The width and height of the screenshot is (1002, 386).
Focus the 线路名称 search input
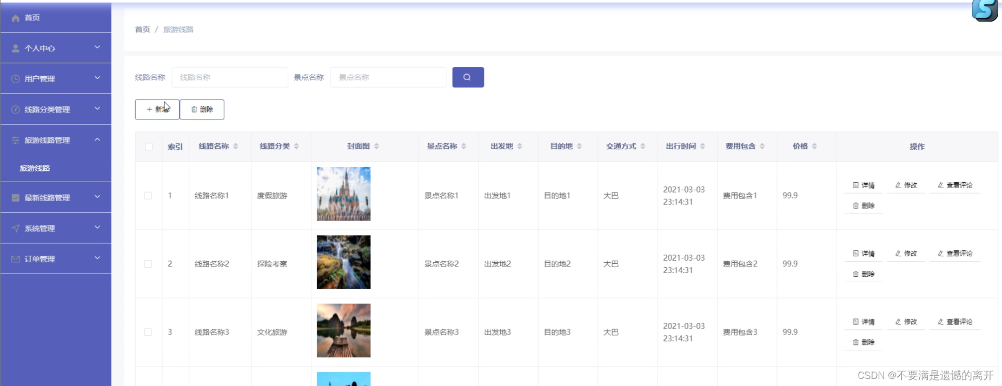230,77
